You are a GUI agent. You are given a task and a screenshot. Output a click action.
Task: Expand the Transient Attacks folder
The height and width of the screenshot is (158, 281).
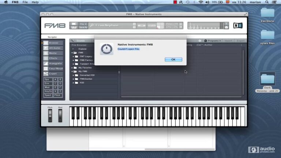[73, 64]
